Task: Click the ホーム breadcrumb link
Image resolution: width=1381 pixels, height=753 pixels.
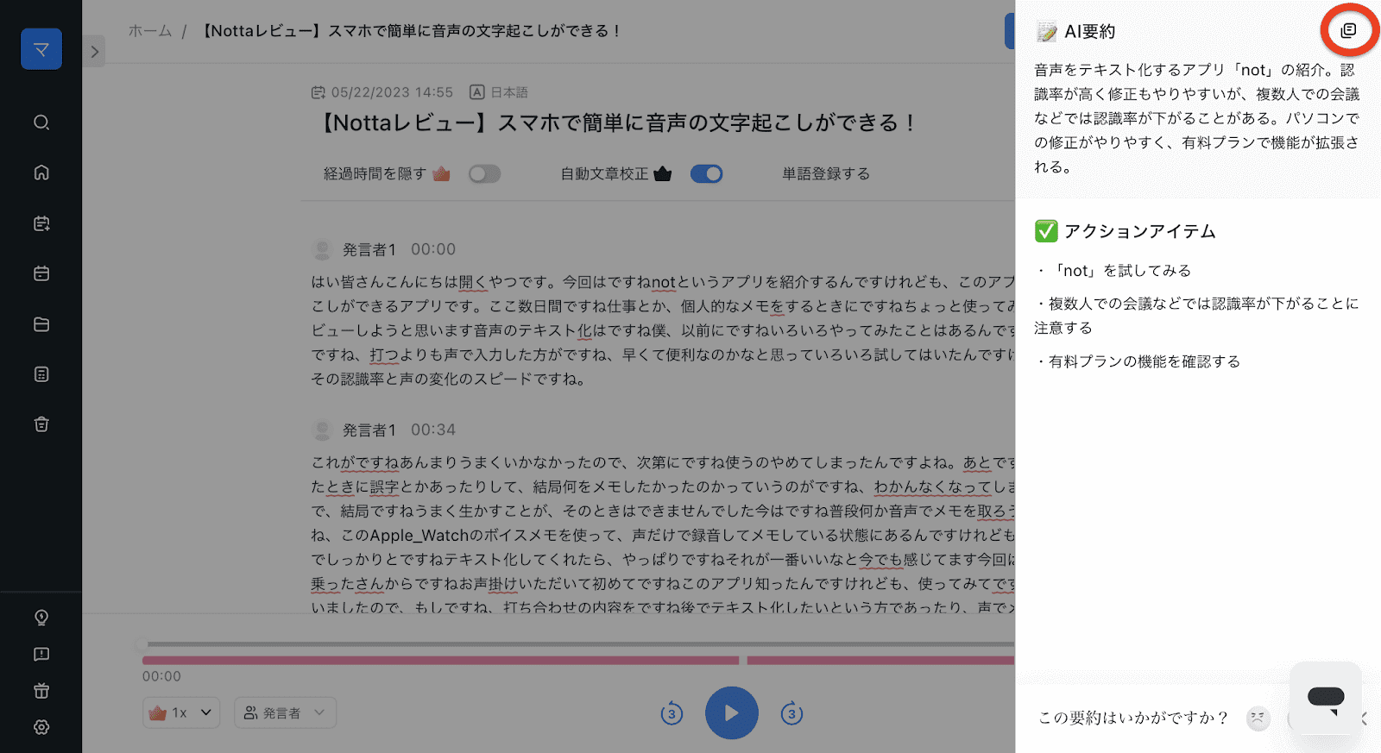Action: click(x=150, y=31)
